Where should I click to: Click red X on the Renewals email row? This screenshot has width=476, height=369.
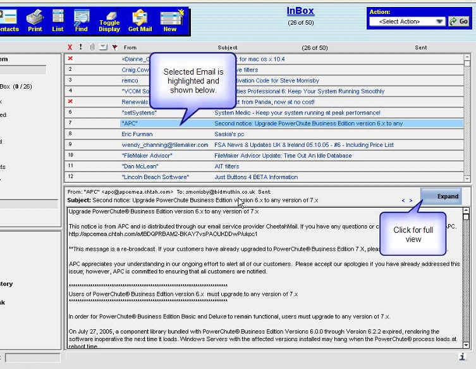point(70,101)
